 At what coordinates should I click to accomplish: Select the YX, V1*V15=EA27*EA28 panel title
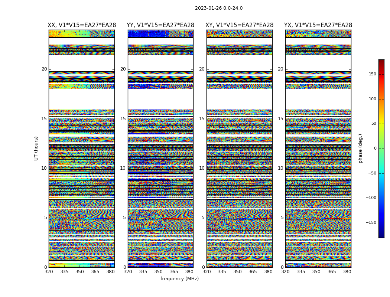coord(318,25)
